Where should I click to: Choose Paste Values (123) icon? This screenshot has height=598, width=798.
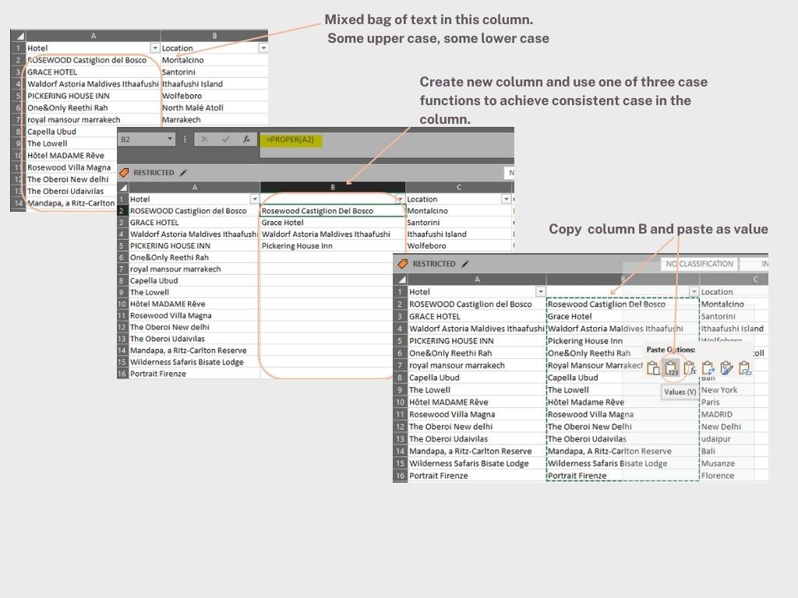(x=671, y=368)
